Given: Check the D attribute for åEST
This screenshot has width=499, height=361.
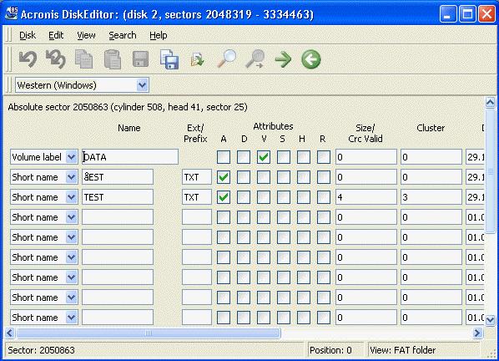Looking at the screenshot, I should point(244,177).
